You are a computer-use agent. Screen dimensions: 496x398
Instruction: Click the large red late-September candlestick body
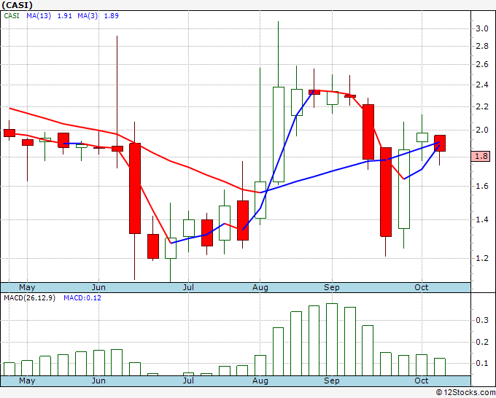(x=386, y=192)
